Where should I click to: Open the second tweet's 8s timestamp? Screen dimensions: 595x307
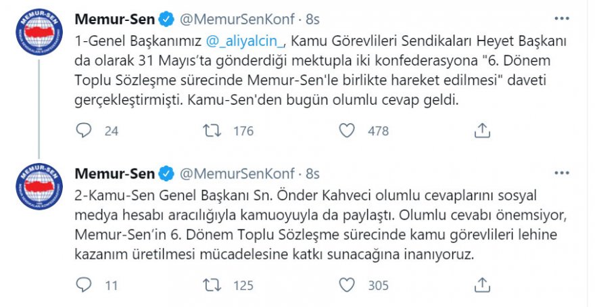[x=313, y=174]
